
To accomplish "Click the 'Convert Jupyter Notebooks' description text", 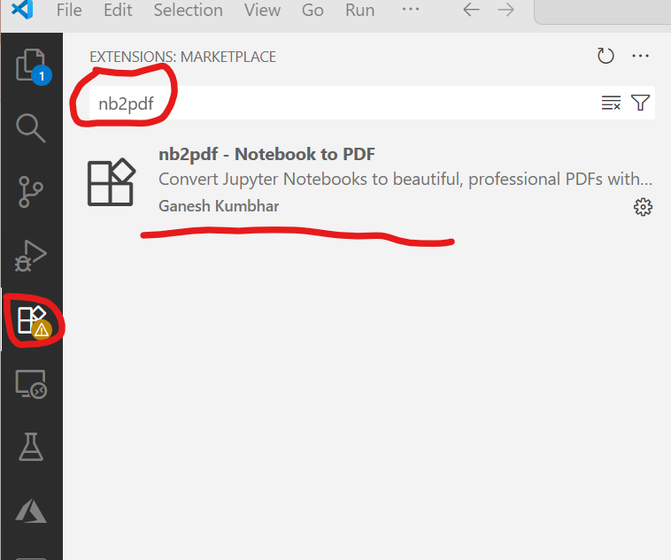I will click(405, 180).
